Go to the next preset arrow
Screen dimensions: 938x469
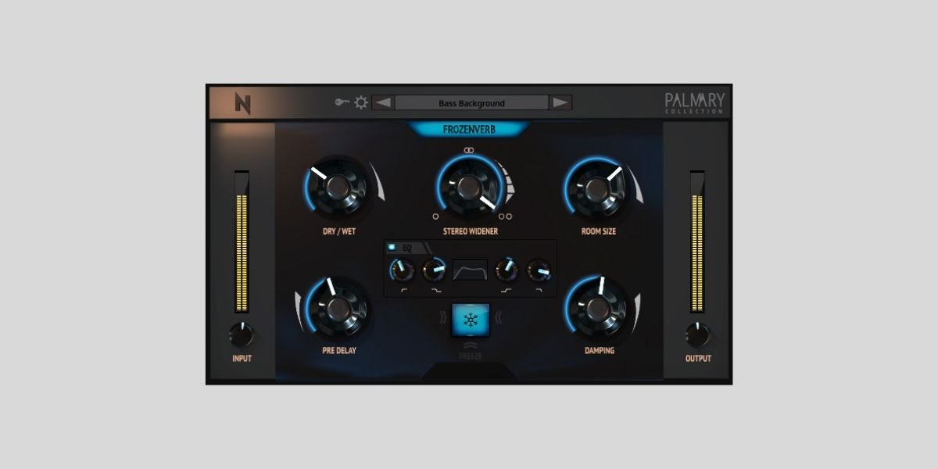point(560,102)
